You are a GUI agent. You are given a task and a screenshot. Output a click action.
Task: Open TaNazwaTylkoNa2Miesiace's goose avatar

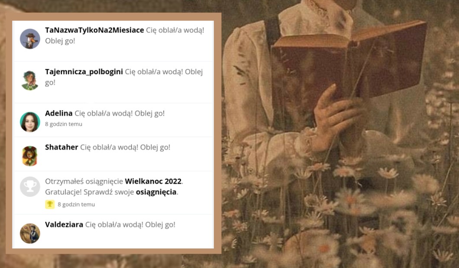point(30,39)
